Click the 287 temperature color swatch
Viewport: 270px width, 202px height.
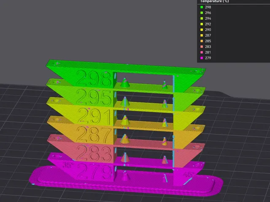[202, 35]
